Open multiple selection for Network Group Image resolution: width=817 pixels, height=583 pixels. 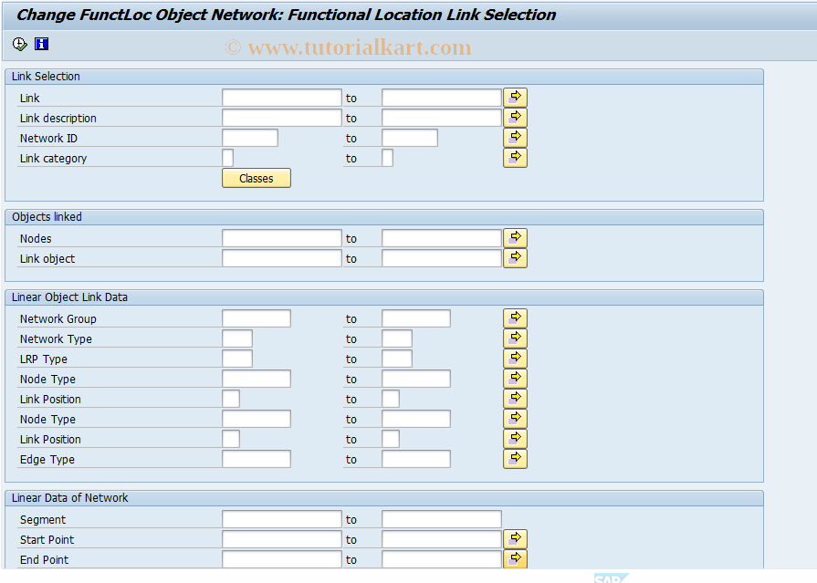pos(516,318)
